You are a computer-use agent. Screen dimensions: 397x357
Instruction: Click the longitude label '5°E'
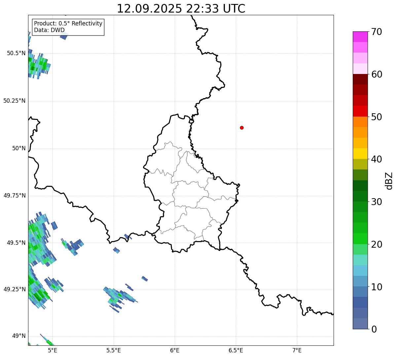coord(53,350)
